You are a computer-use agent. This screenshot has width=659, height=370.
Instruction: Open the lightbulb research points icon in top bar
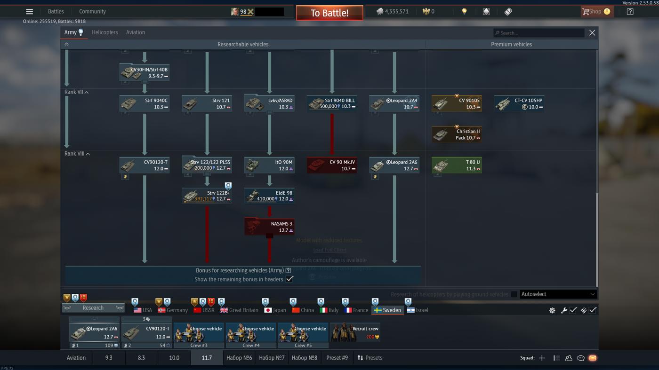pyautogui.click(x=464, y=12)
